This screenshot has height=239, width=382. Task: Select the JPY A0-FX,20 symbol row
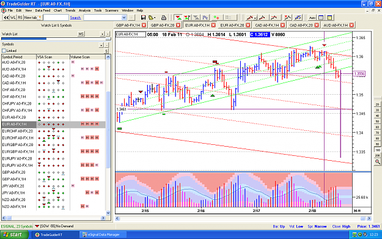coord(53,186)
